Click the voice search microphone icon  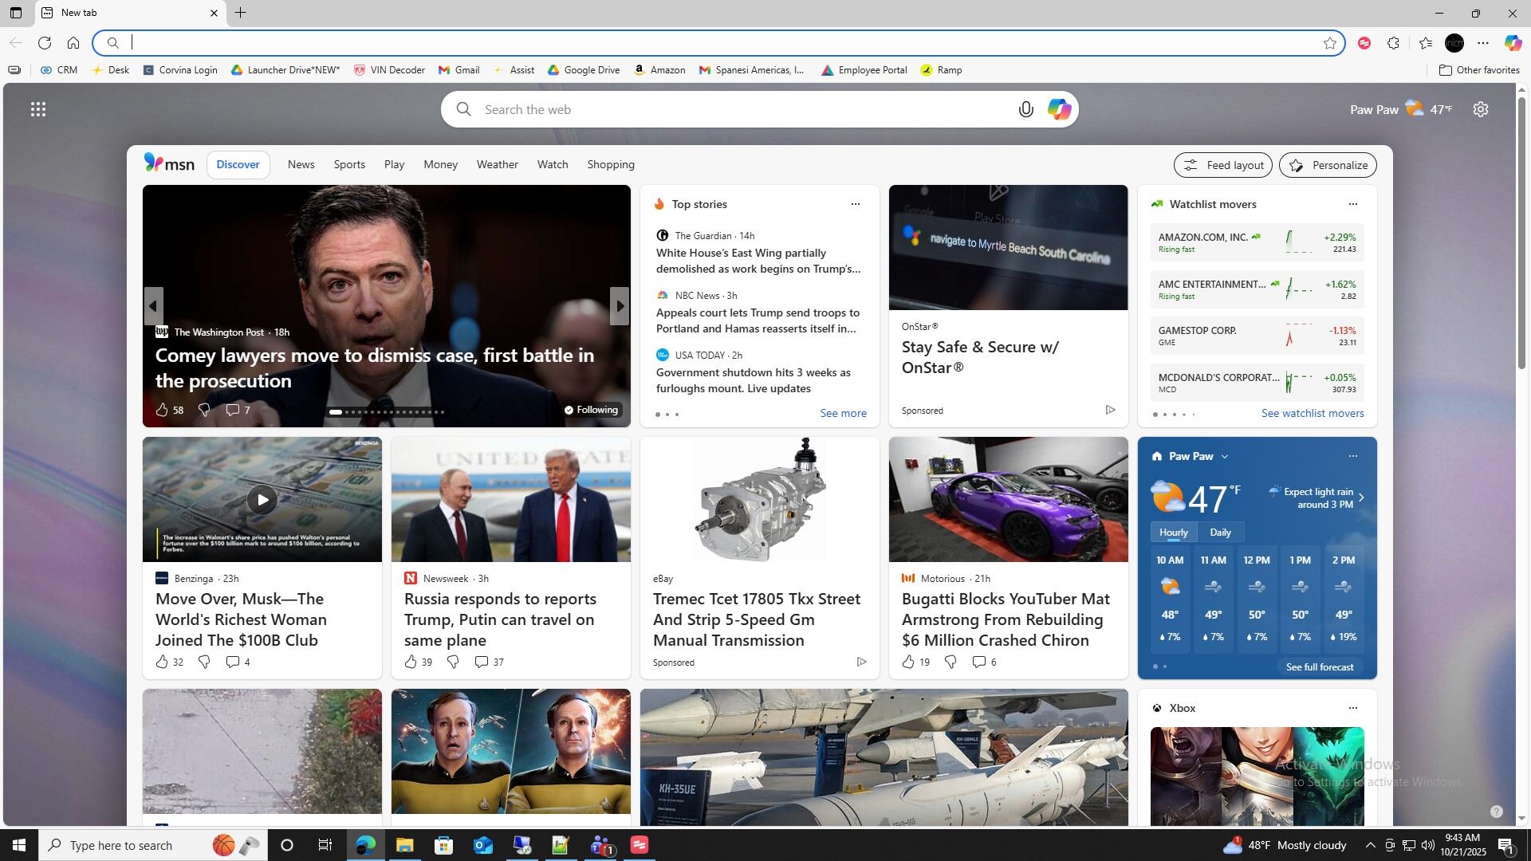point(1025,109)
